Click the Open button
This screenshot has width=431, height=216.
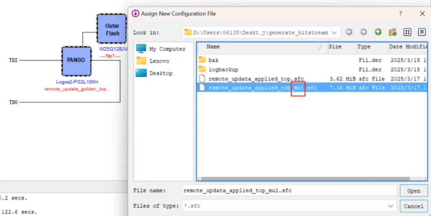pos(413,191)
